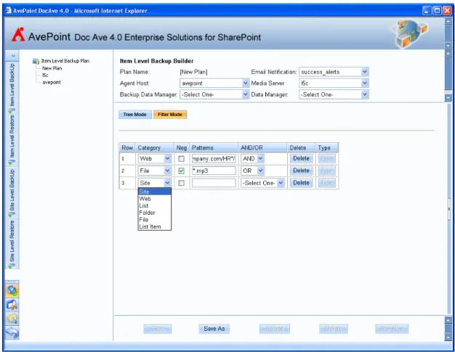The width and height of the screenshot is (455, 352).
Task: Click the collapse handle on right pane edge
Action: [449, 208]
